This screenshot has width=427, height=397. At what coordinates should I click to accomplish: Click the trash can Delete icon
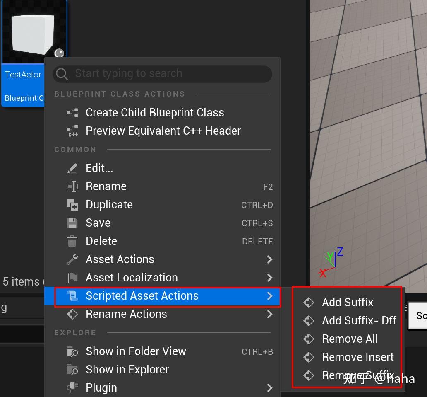pyautogui.click(x=72, y=241)
